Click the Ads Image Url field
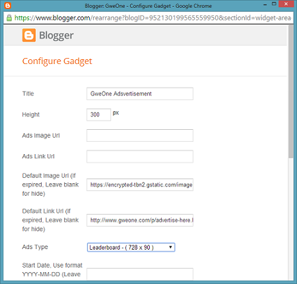This screenshot has height=284, width=297. 140,136
